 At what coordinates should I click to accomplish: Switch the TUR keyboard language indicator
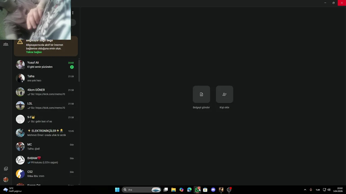coord(318,190)
